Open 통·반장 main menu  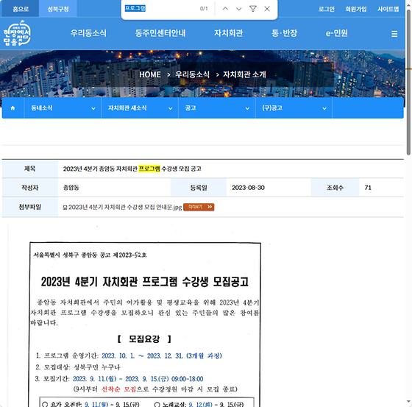coord(284,33)
